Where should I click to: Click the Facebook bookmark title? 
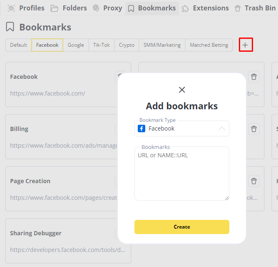(24, 77)
